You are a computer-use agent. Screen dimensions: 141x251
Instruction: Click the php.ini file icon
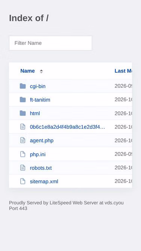coord(23,154)
